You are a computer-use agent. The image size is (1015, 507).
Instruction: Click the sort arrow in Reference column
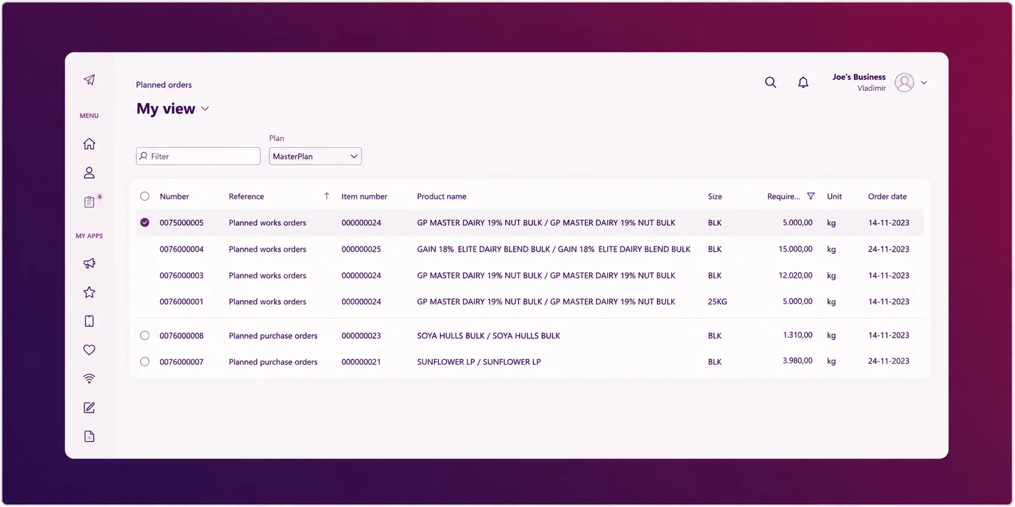[x=327, y=196]
